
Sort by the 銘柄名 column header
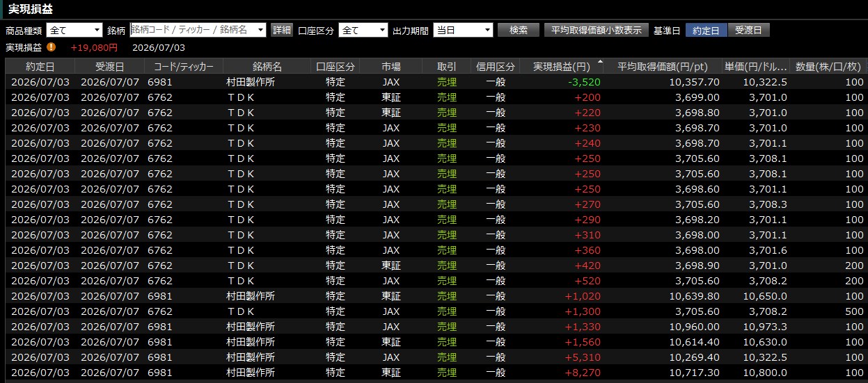click(267, 67)
